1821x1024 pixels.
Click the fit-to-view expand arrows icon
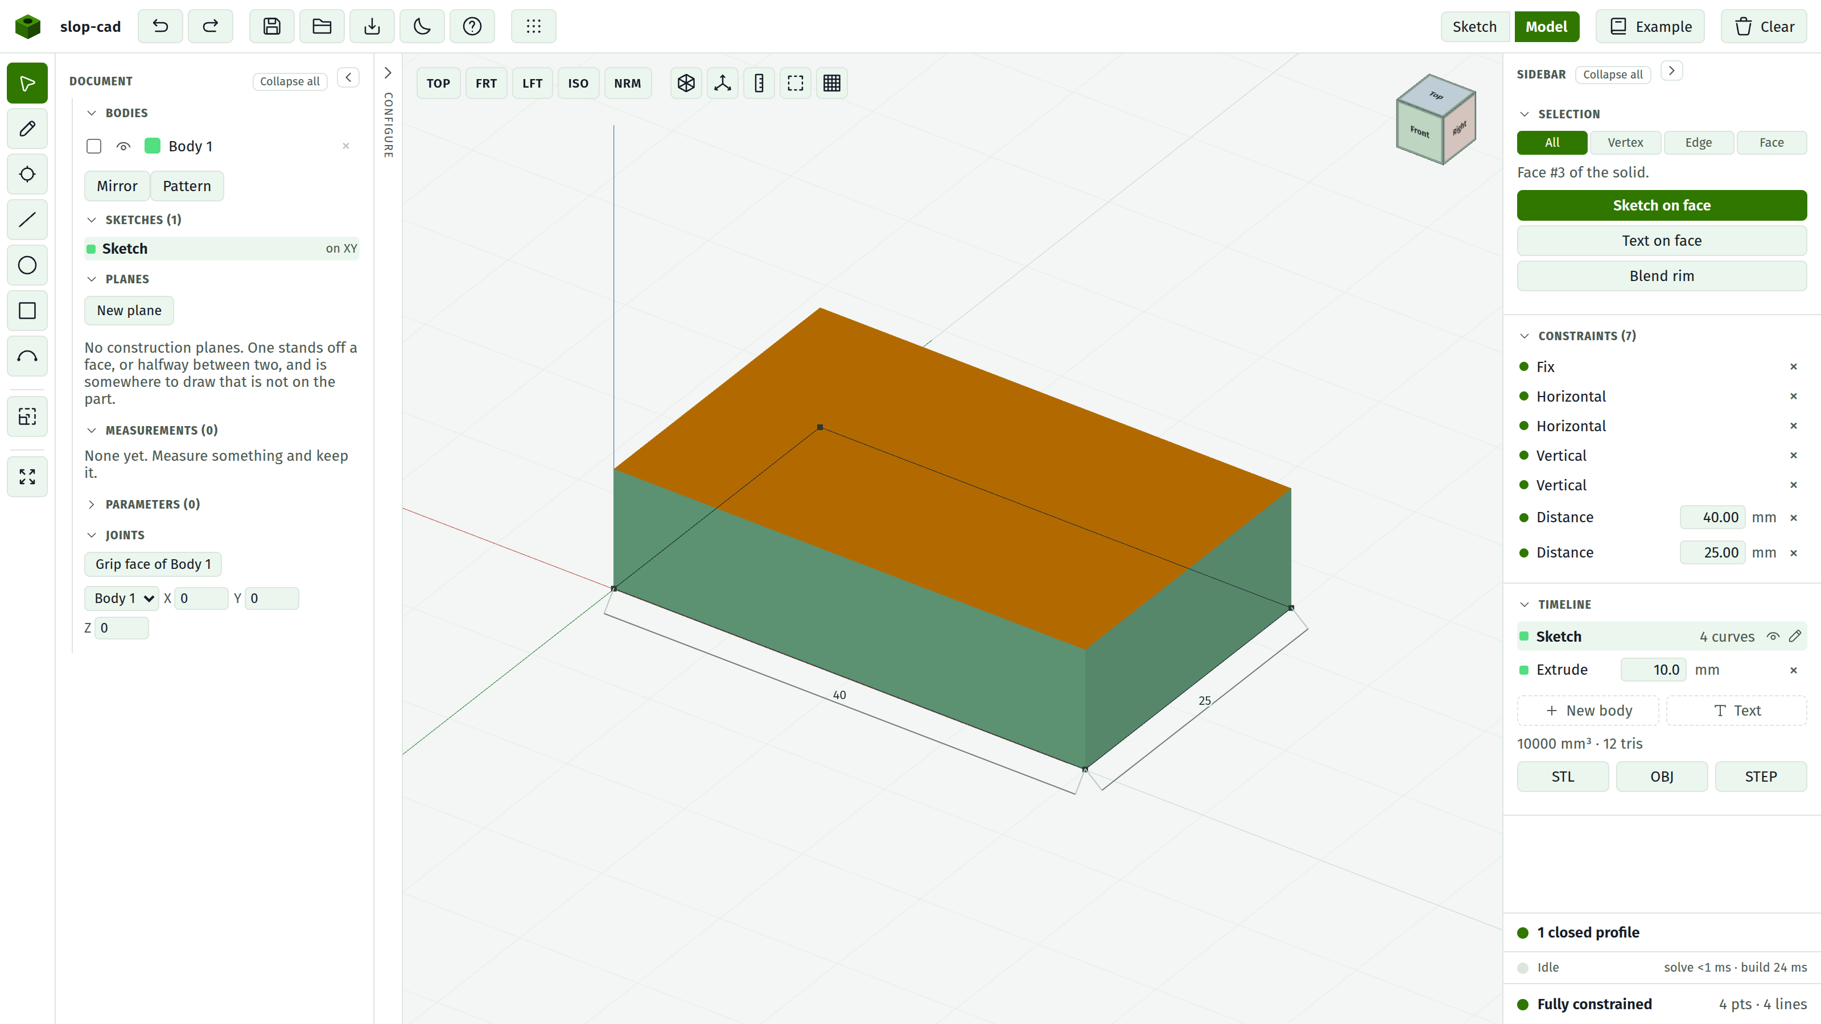pyautogui.click(x=27, y=477)
